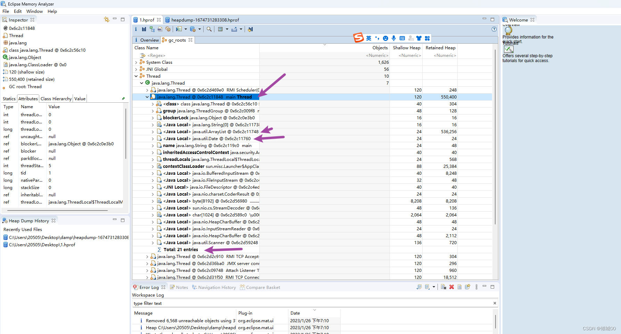Click the Sogou input method S logo
The height and width of the screenshot is (334, 621).
pyautogui.click(x=359, y=37)
